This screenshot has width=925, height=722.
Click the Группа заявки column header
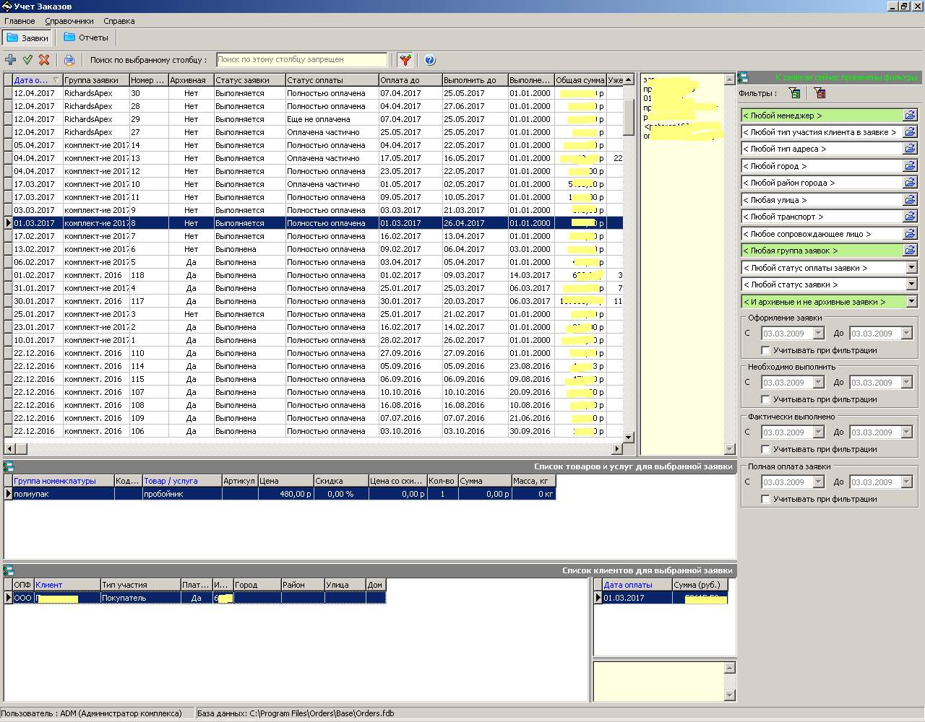click(x=95, y=80)
